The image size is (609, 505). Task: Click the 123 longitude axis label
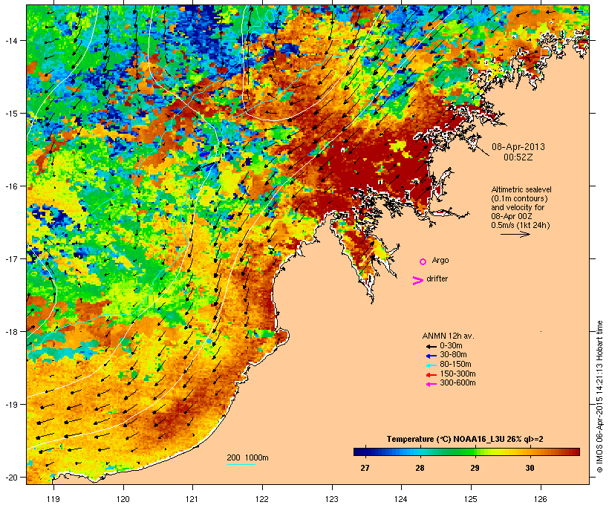click(332, 499)
